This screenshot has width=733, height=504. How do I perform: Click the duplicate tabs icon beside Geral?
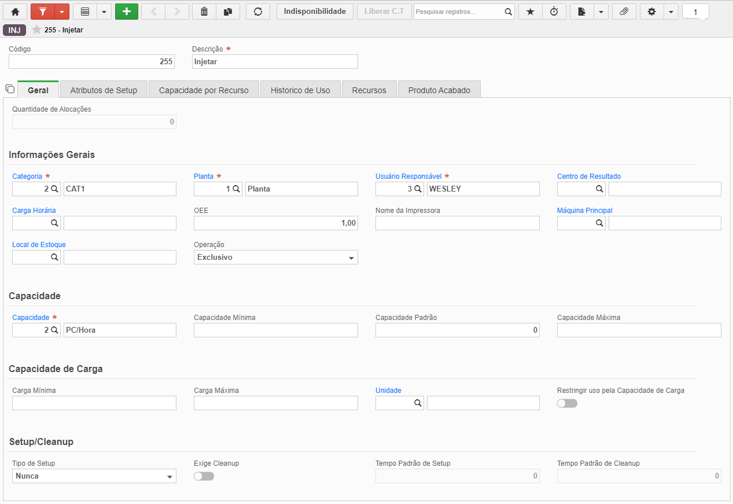coord(9,89)
